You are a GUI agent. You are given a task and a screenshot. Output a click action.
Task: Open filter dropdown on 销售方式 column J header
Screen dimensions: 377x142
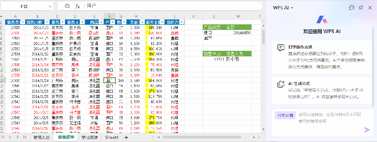point(182,22)
